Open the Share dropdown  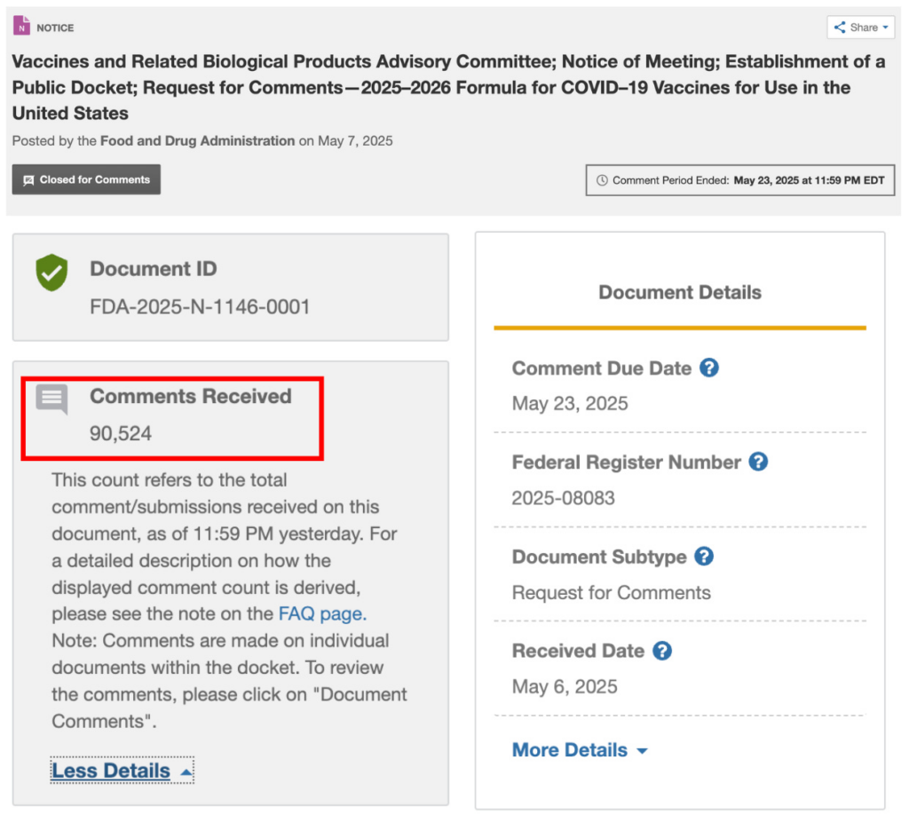(860, 28)
